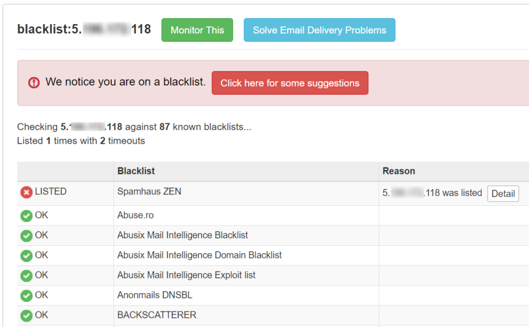The width and height of the screenshot is (529, 327).
Task: Open Solve Email Delivery Problems
Action: (x=320, y=30)
